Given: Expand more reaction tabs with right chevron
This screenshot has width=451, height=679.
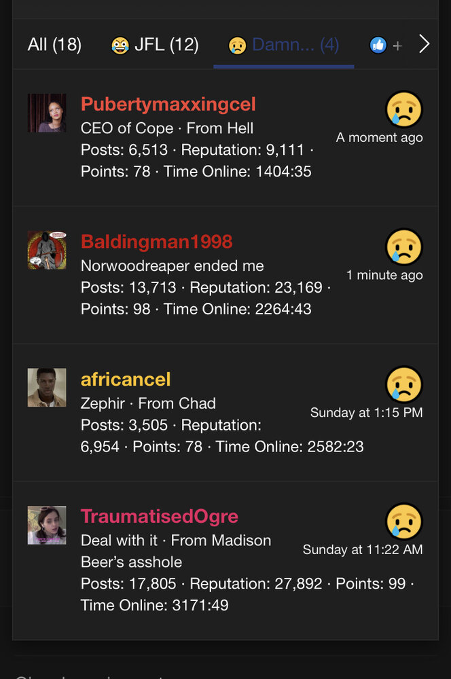Looking at the screenshot, I should pyautogui.click(x=425, y=45).
